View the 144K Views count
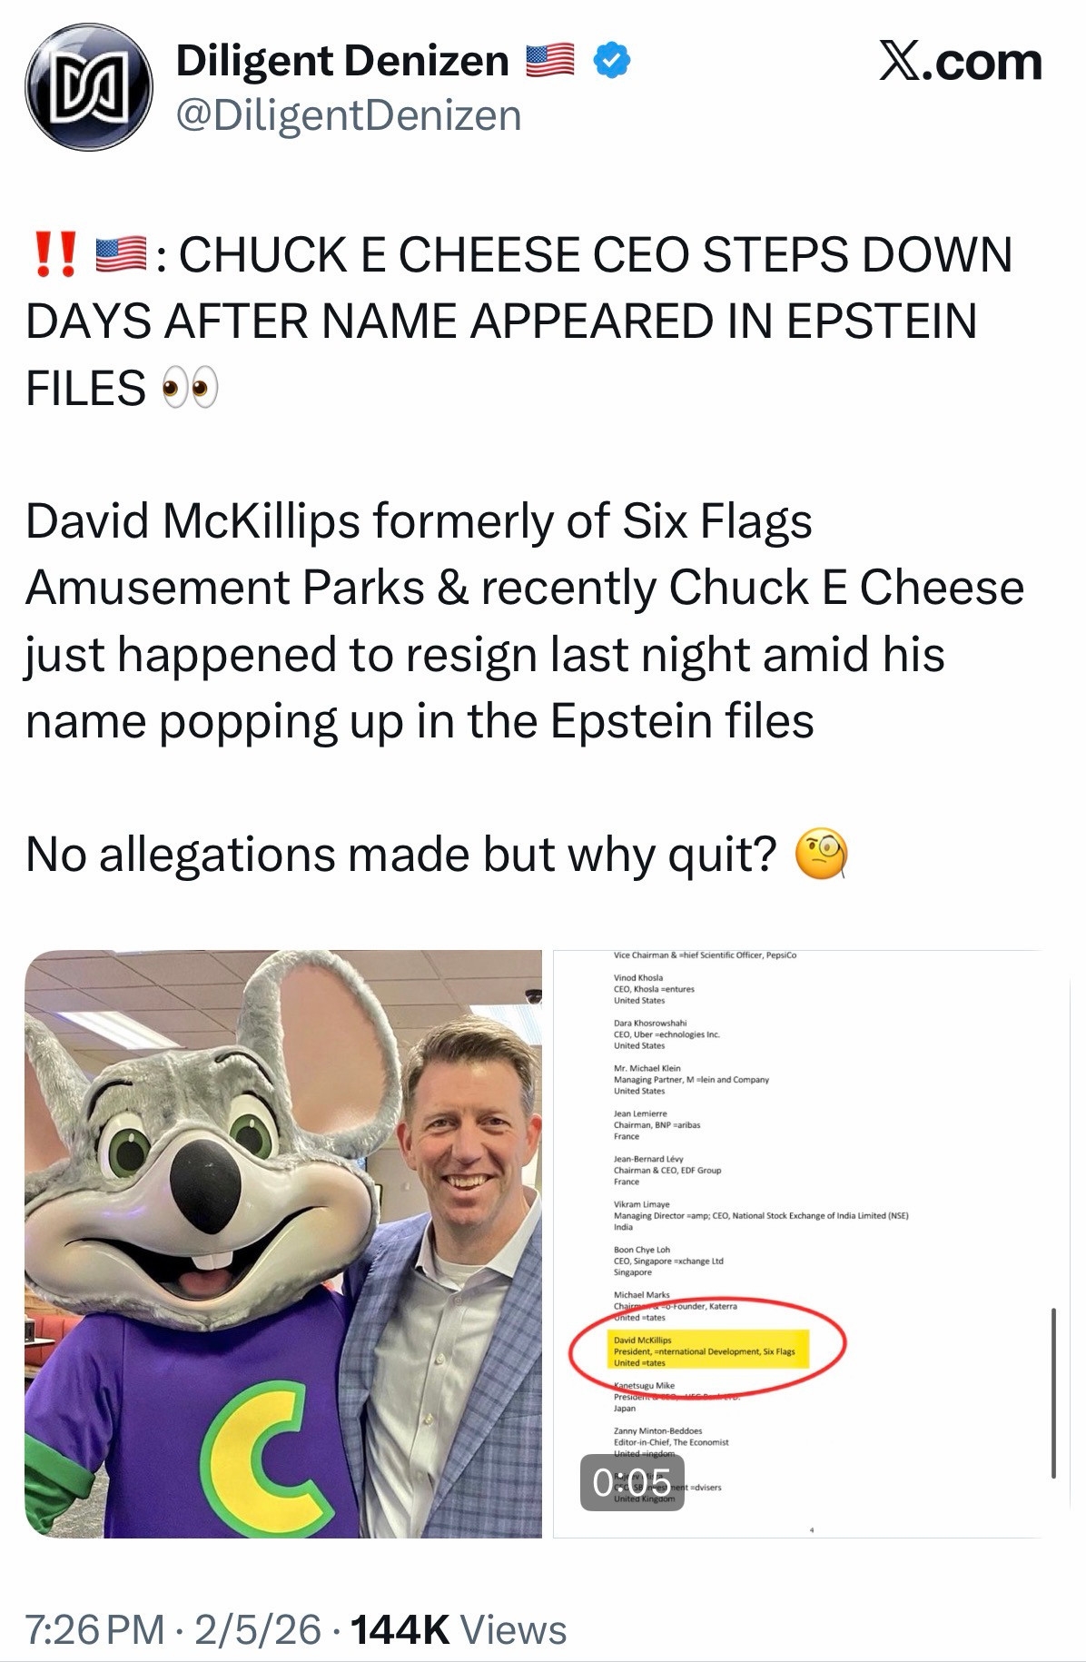The height and width of the screenshot is (1662, 1086). click(459, 1629)
